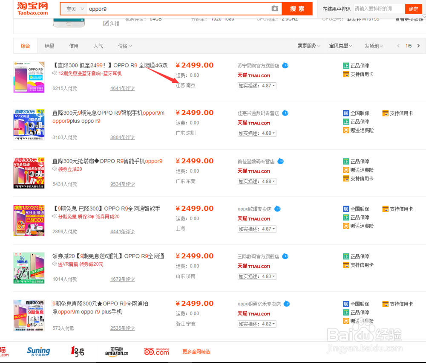Click the blue chat icon next to 首佳誉数码专营店

(x=280, y=161)
